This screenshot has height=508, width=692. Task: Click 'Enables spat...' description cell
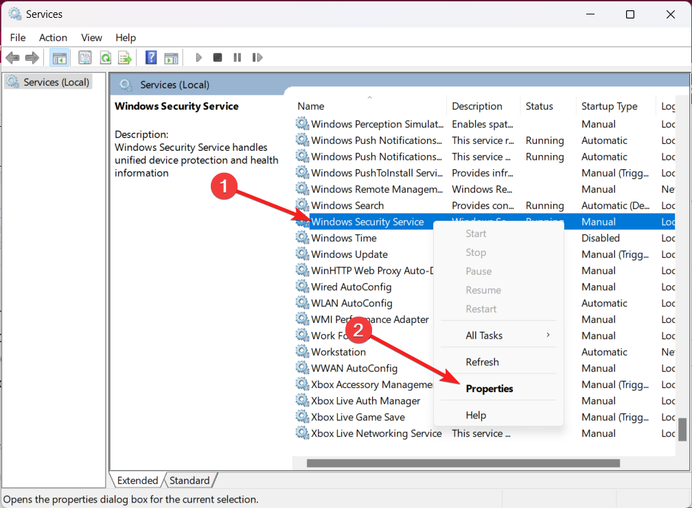coord(483,124)
